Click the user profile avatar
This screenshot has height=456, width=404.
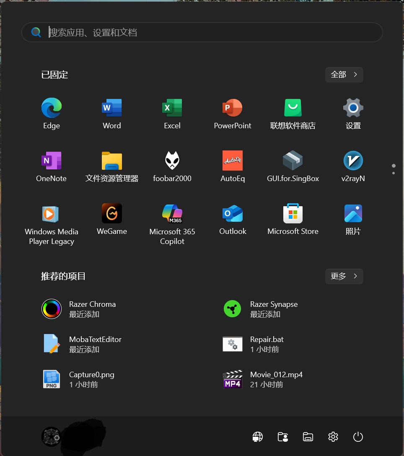52,437
